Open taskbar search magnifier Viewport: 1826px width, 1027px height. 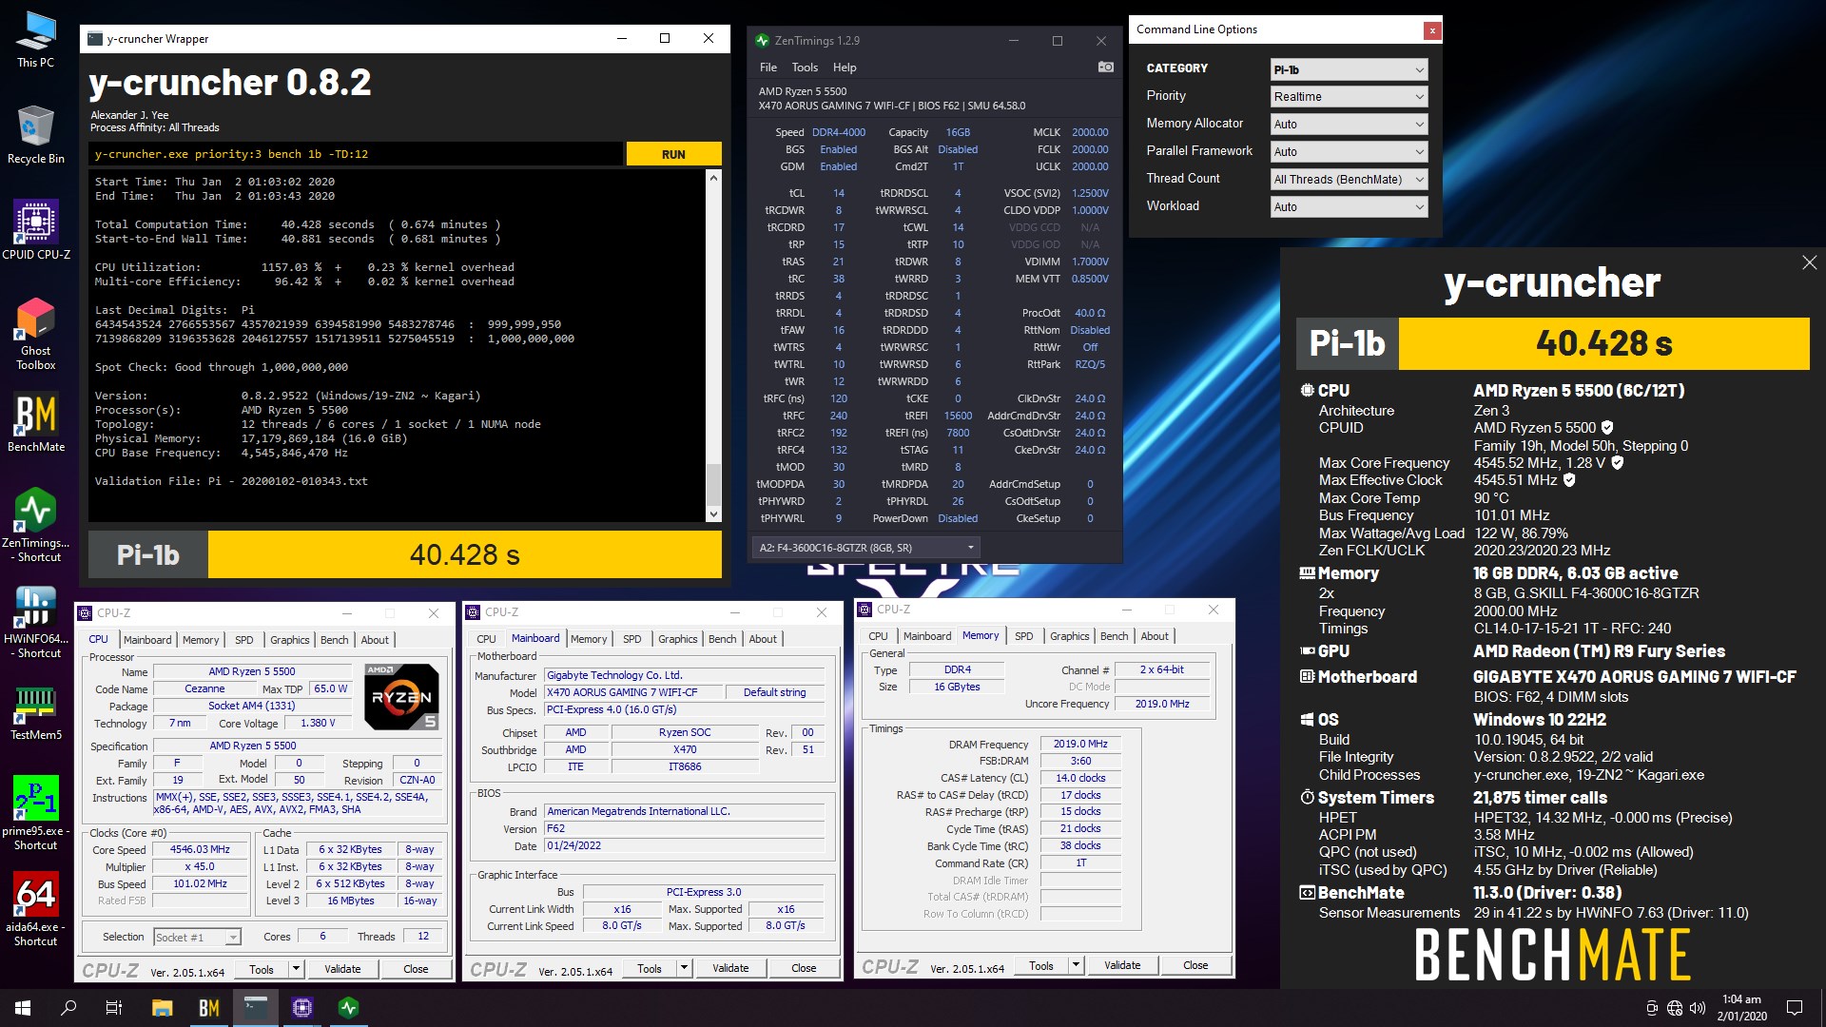point(68,1008)
